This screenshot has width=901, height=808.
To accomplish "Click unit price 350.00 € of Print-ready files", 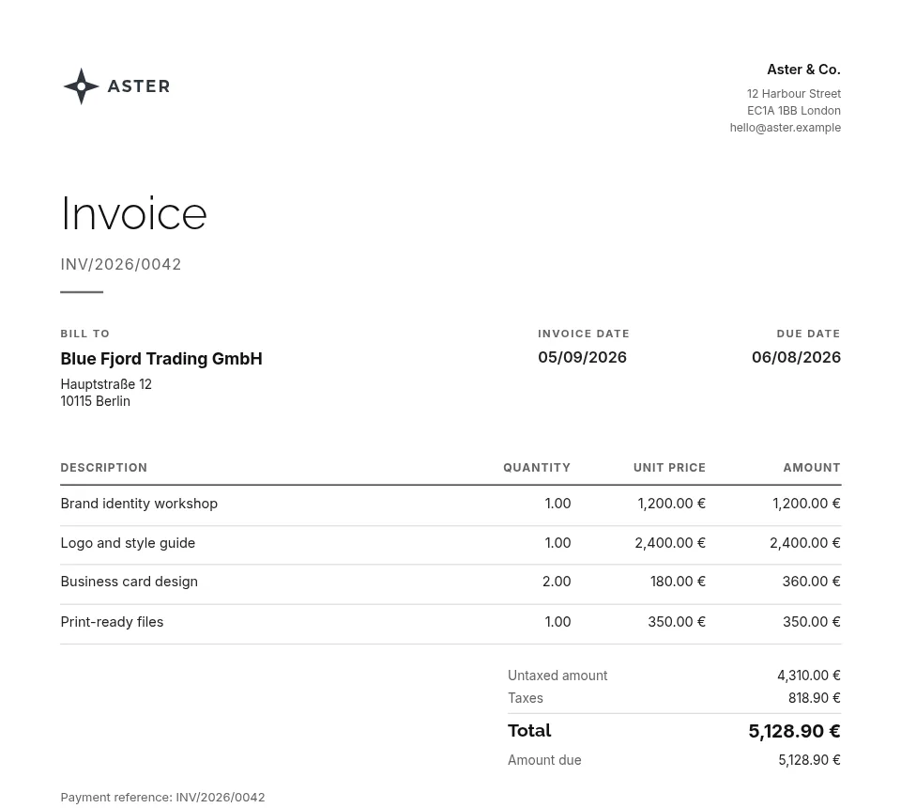I will tap(677, 622).
